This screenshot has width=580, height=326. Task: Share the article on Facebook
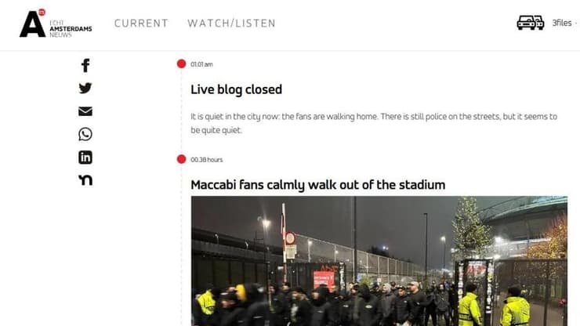[x=85, y=66]
